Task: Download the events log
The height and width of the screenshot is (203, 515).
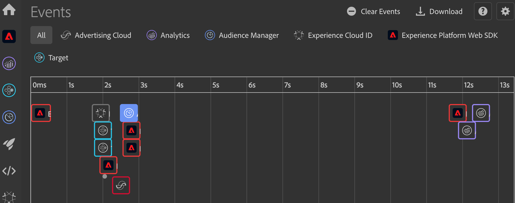Action: click(439, 11)
